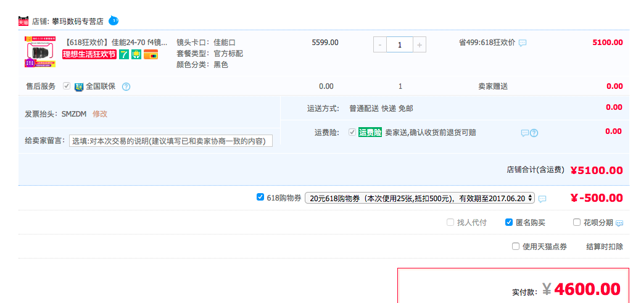Click the red item subtotal 5100.00
This screenshot has width=641, height=303.
[608, 43]
